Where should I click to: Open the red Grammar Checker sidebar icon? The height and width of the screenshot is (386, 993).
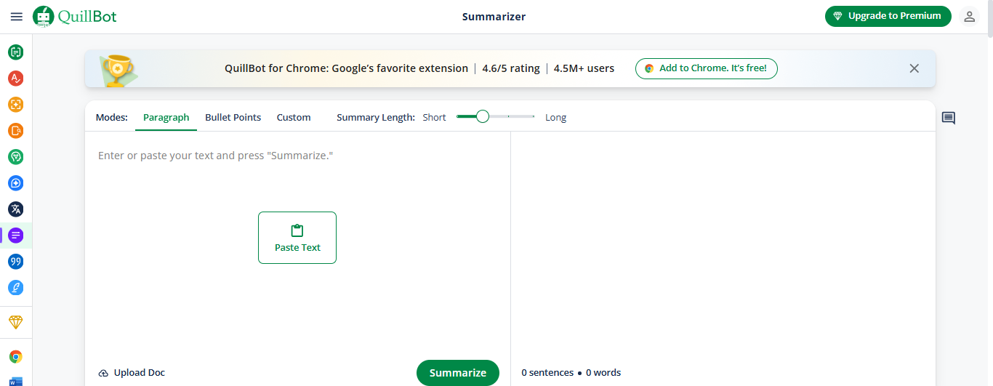click(x=16, y=79)
